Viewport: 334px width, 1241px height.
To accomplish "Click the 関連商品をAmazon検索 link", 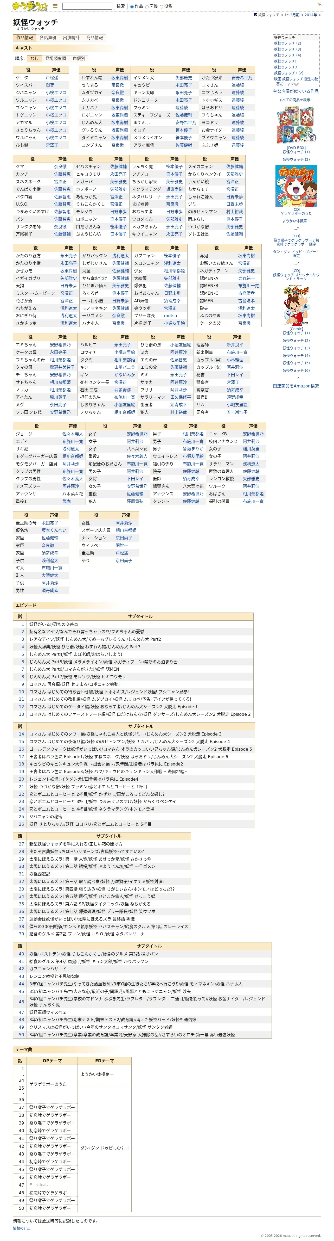I will click(296, 386).
